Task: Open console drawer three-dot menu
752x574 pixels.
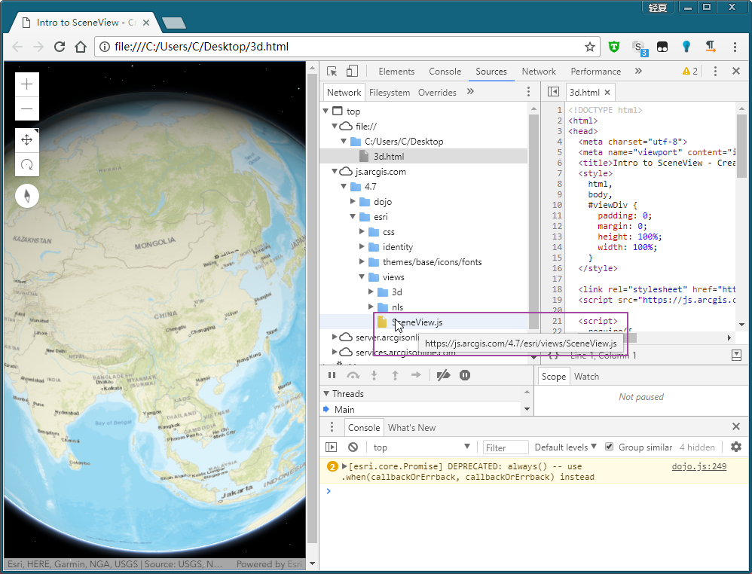Action: (332, 427)
